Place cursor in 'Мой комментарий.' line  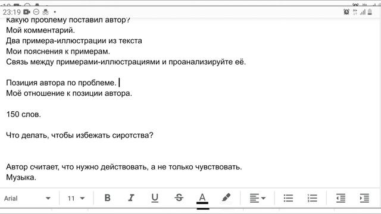40,30
